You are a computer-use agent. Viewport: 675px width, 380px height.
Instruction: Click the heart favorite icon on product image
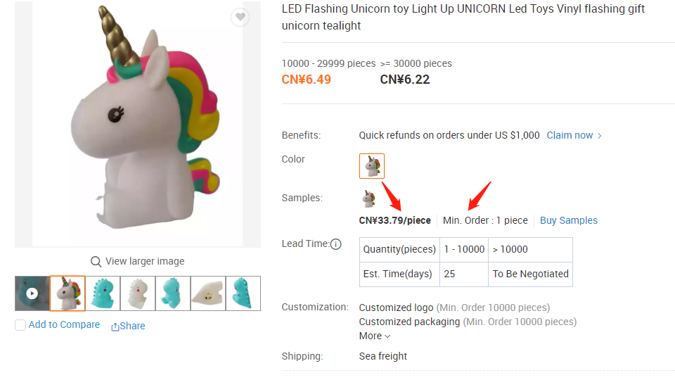pyautogui.click(x=240, y=18)
